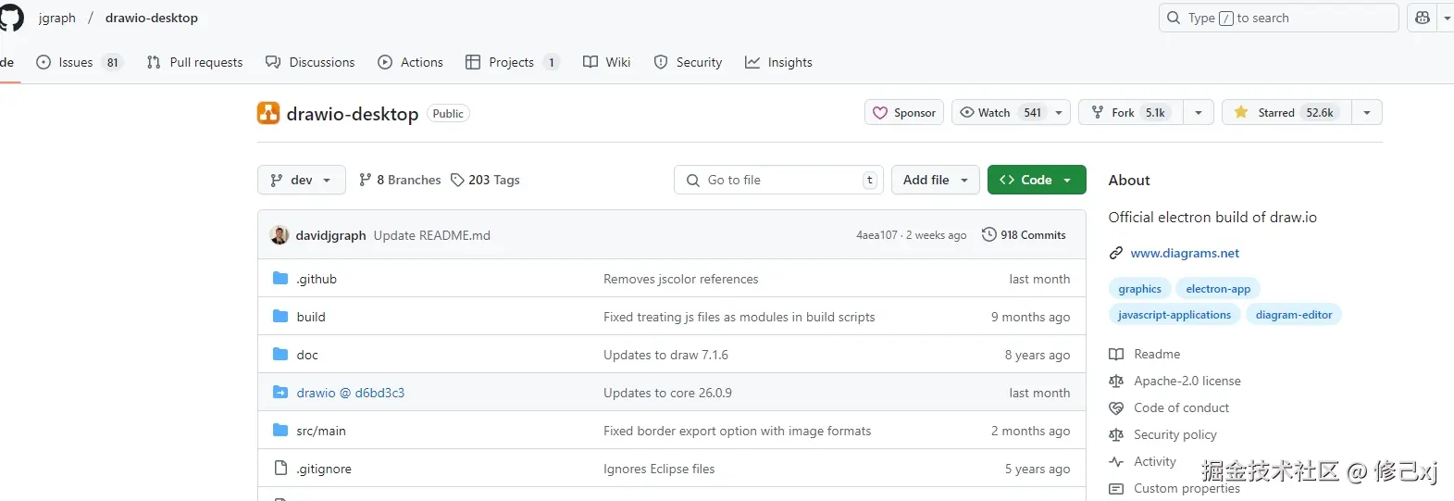The width and height of the screenshot is (1454, 501).
Task: Toggle Watch notifications for repository
Action: [x=1000, y=113]
